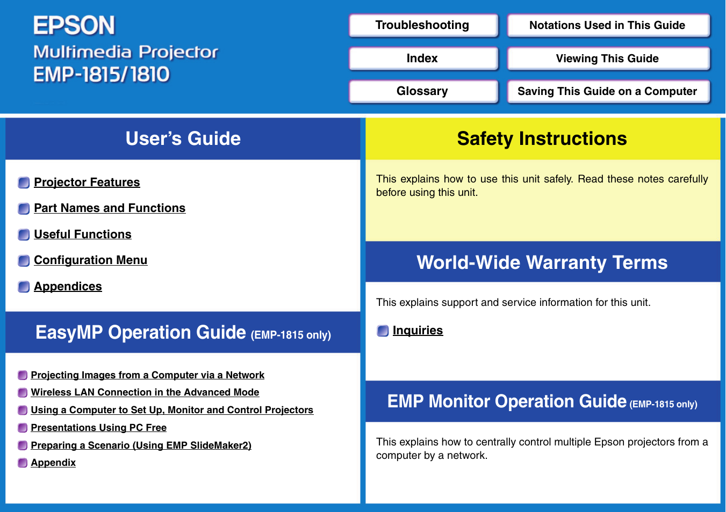The image size is (726, 512).
Task: Open the Safety Instructions heading
Action: coord(543,139)
